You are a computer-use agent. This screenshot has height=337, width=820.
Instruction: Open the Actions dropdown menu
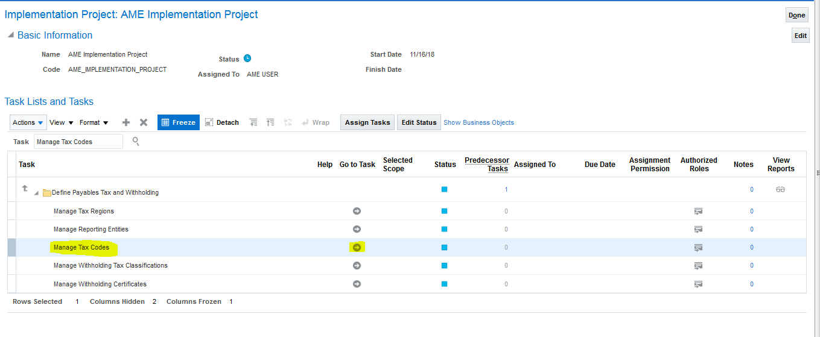[28, 122]
